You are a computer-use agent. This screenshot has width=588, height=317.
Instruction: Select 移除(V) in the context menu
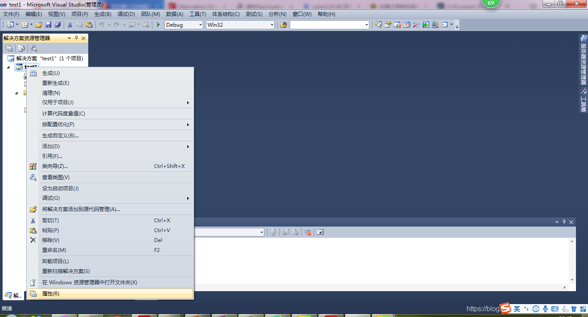pyautogui.click(x=110, y=240)
